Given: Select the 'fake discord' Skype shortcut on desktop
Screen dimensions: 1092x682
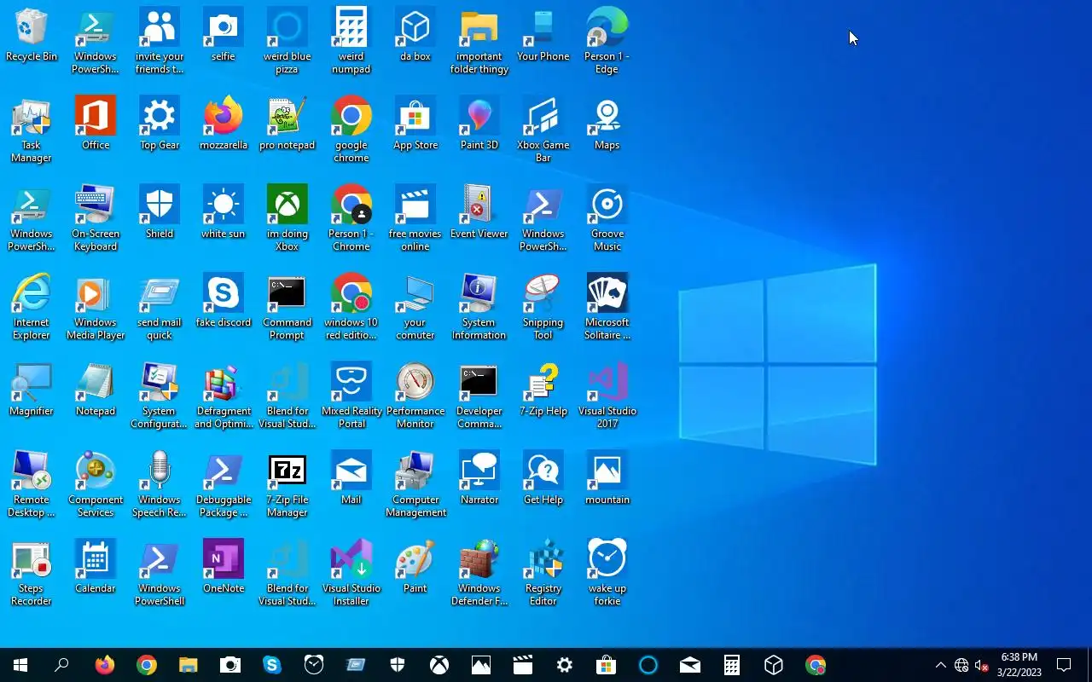Looking at the screenshot, I should [224, 302].
